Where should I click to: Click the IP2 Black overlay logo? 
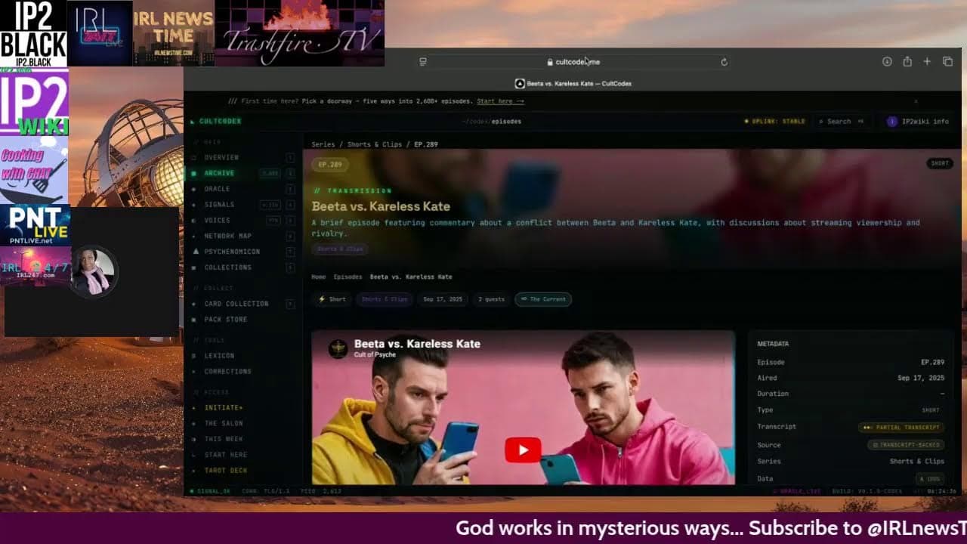point(33,33)
